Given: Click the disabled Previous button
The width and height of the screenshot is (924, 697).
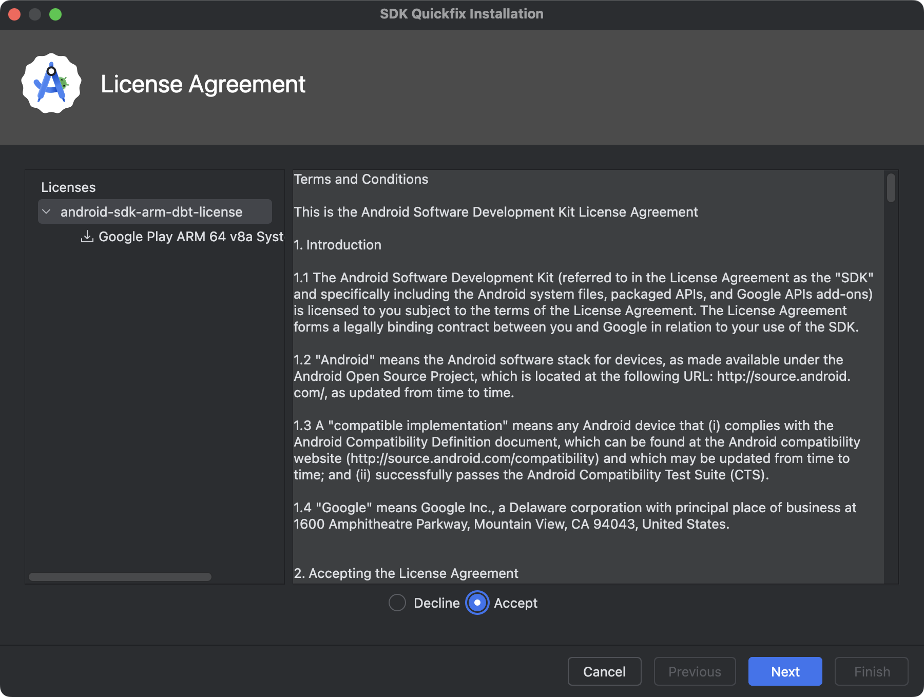Looking at the screenshot, I should point(695,671).
